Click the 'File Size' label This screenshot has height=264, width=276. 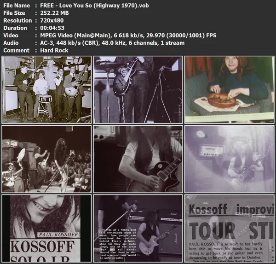(x=14, y=13)
